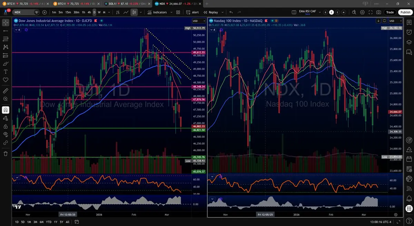Select the text annotation tool
The image size is (414, 226).
point(6,72)
